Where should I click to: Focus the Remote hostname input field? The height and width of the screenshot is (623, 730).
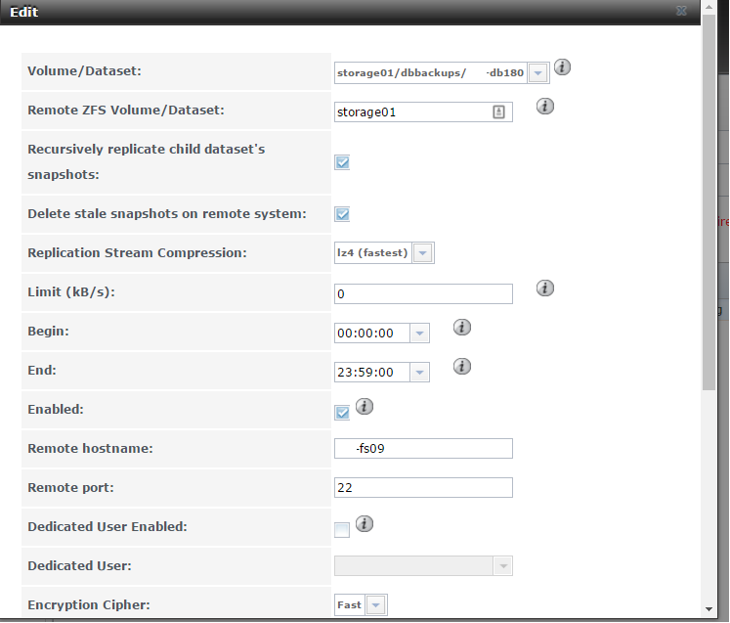(423, 448)
